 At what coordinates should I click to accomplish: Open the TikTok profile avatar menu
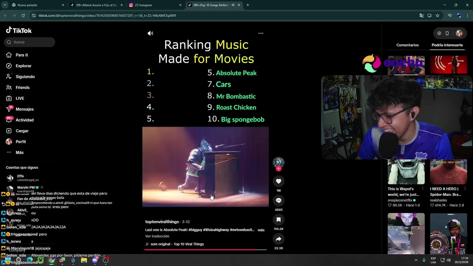459,33
